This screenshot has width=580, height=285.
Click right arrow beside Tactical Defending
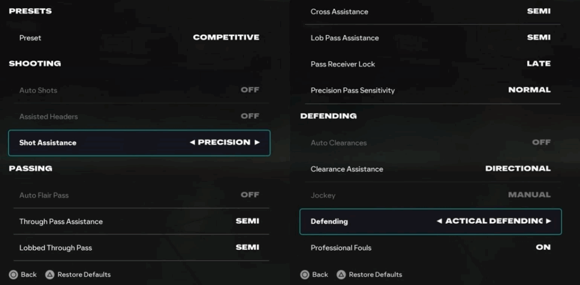click(549, 221)
